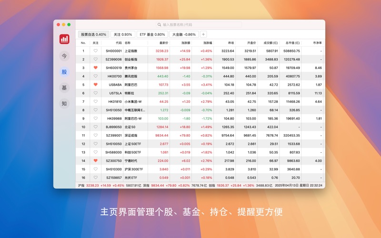Toggle heart for 光伏ETF row
The image size is (381, 238).
pos(96,178)
